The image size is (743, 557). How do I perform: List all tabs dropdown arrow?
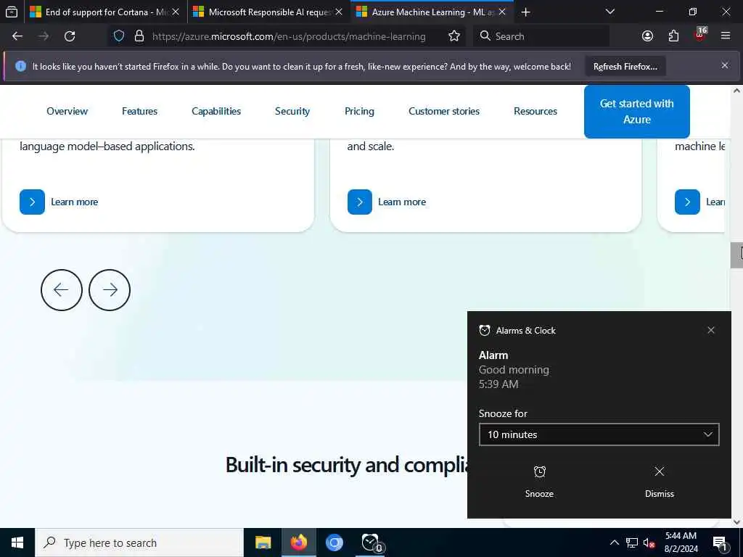click(x=610, y=12)
